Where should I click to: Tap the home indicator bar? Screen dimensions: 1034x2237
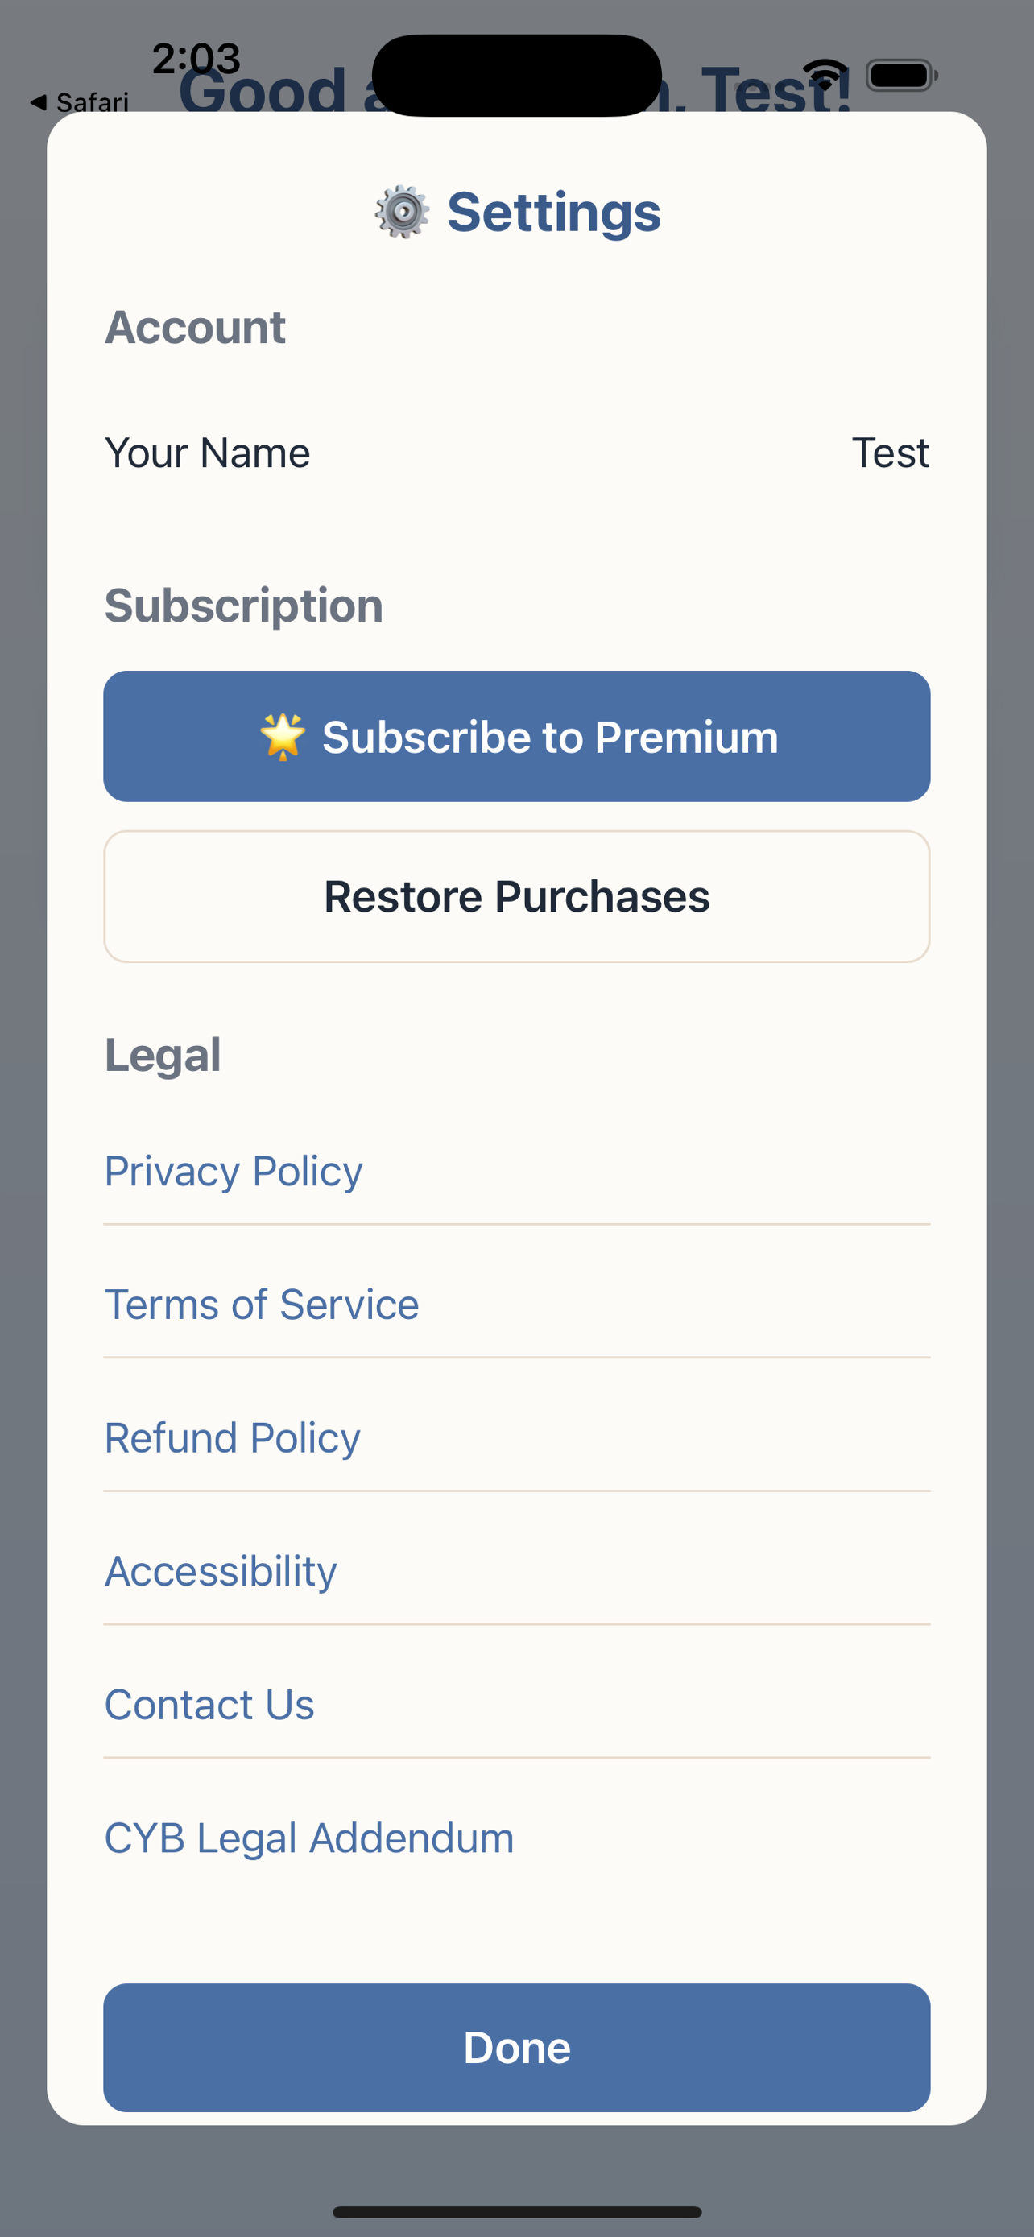[x=516, y=2212]
